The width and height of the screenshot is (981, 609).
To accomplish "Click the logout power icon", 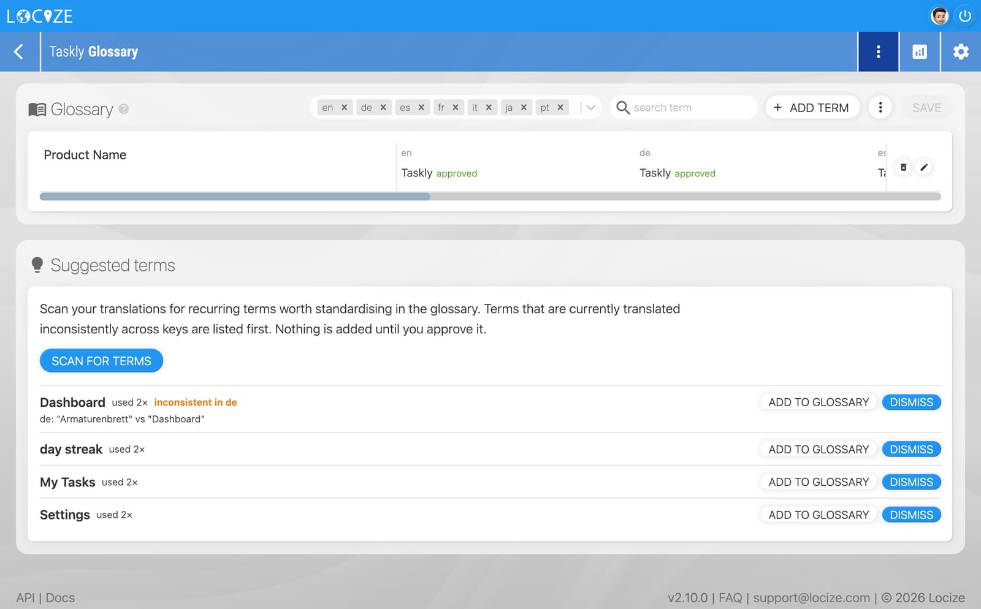I will click(965, 16).
